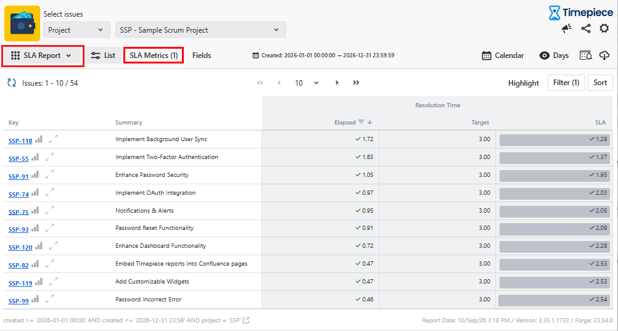Screen dimensions: 618x331
Task: Open issue link SSP-91
Action: click(x=19, y=176)
